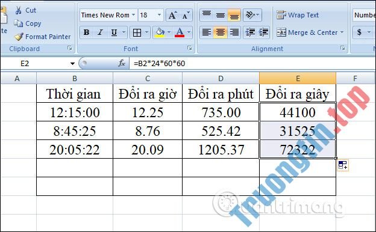This screenshot has width=376, height=232.
Task: Open the Font dialog launcher
Action: click(190, 48)
